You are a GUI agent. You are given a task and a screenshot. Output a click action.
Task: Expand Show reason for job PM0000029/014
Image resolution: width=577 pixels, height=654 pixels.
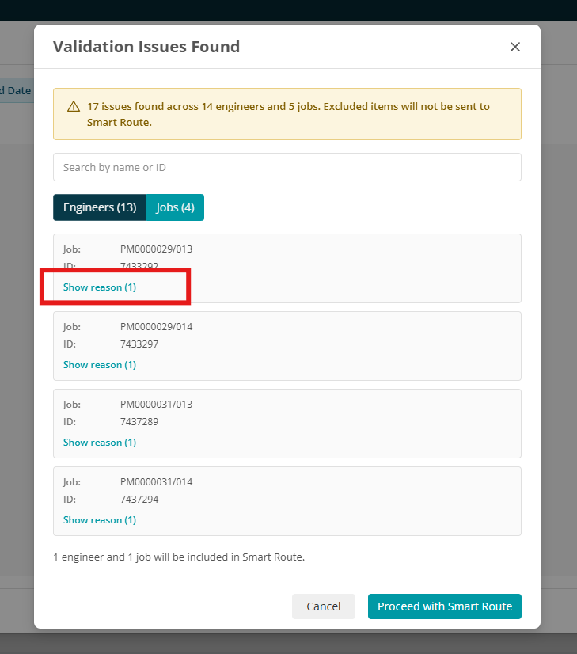click(100, 364)
